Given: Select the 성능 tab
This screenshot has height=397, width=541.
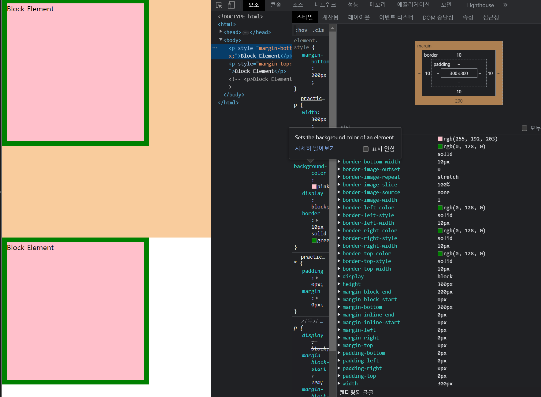Looking at the screenshot, I should click(x=353, y=5).
